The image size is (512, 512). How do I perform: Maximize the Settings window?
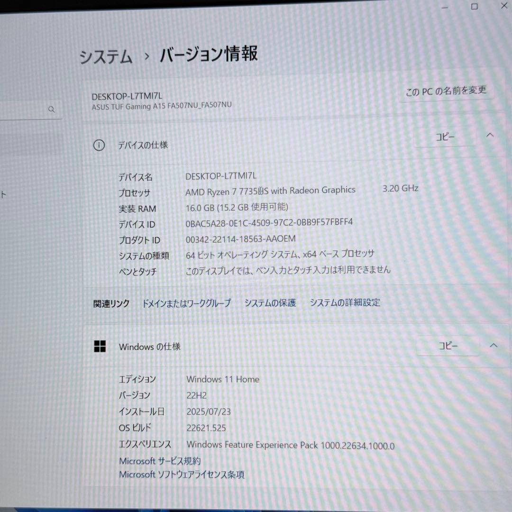(x=475, y=7)
